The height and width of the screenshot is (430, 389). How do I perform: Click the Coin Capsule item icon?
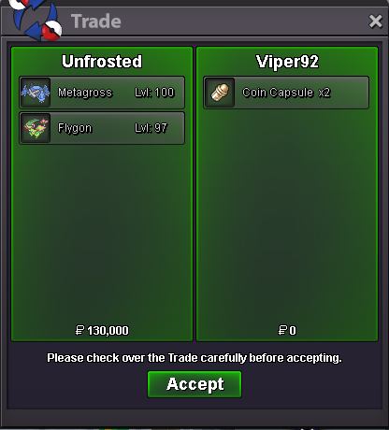[x=220, y=93]
